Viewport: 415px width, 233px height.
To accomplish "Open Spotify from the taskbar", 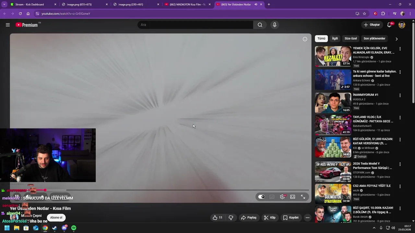I will pyautogui.click(x=74, y=228).
